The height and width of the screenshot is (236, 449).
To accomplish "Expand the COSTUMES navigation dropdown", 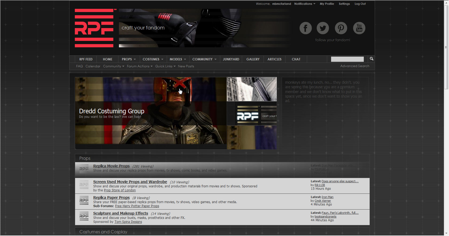I will (x=153, y=59).
